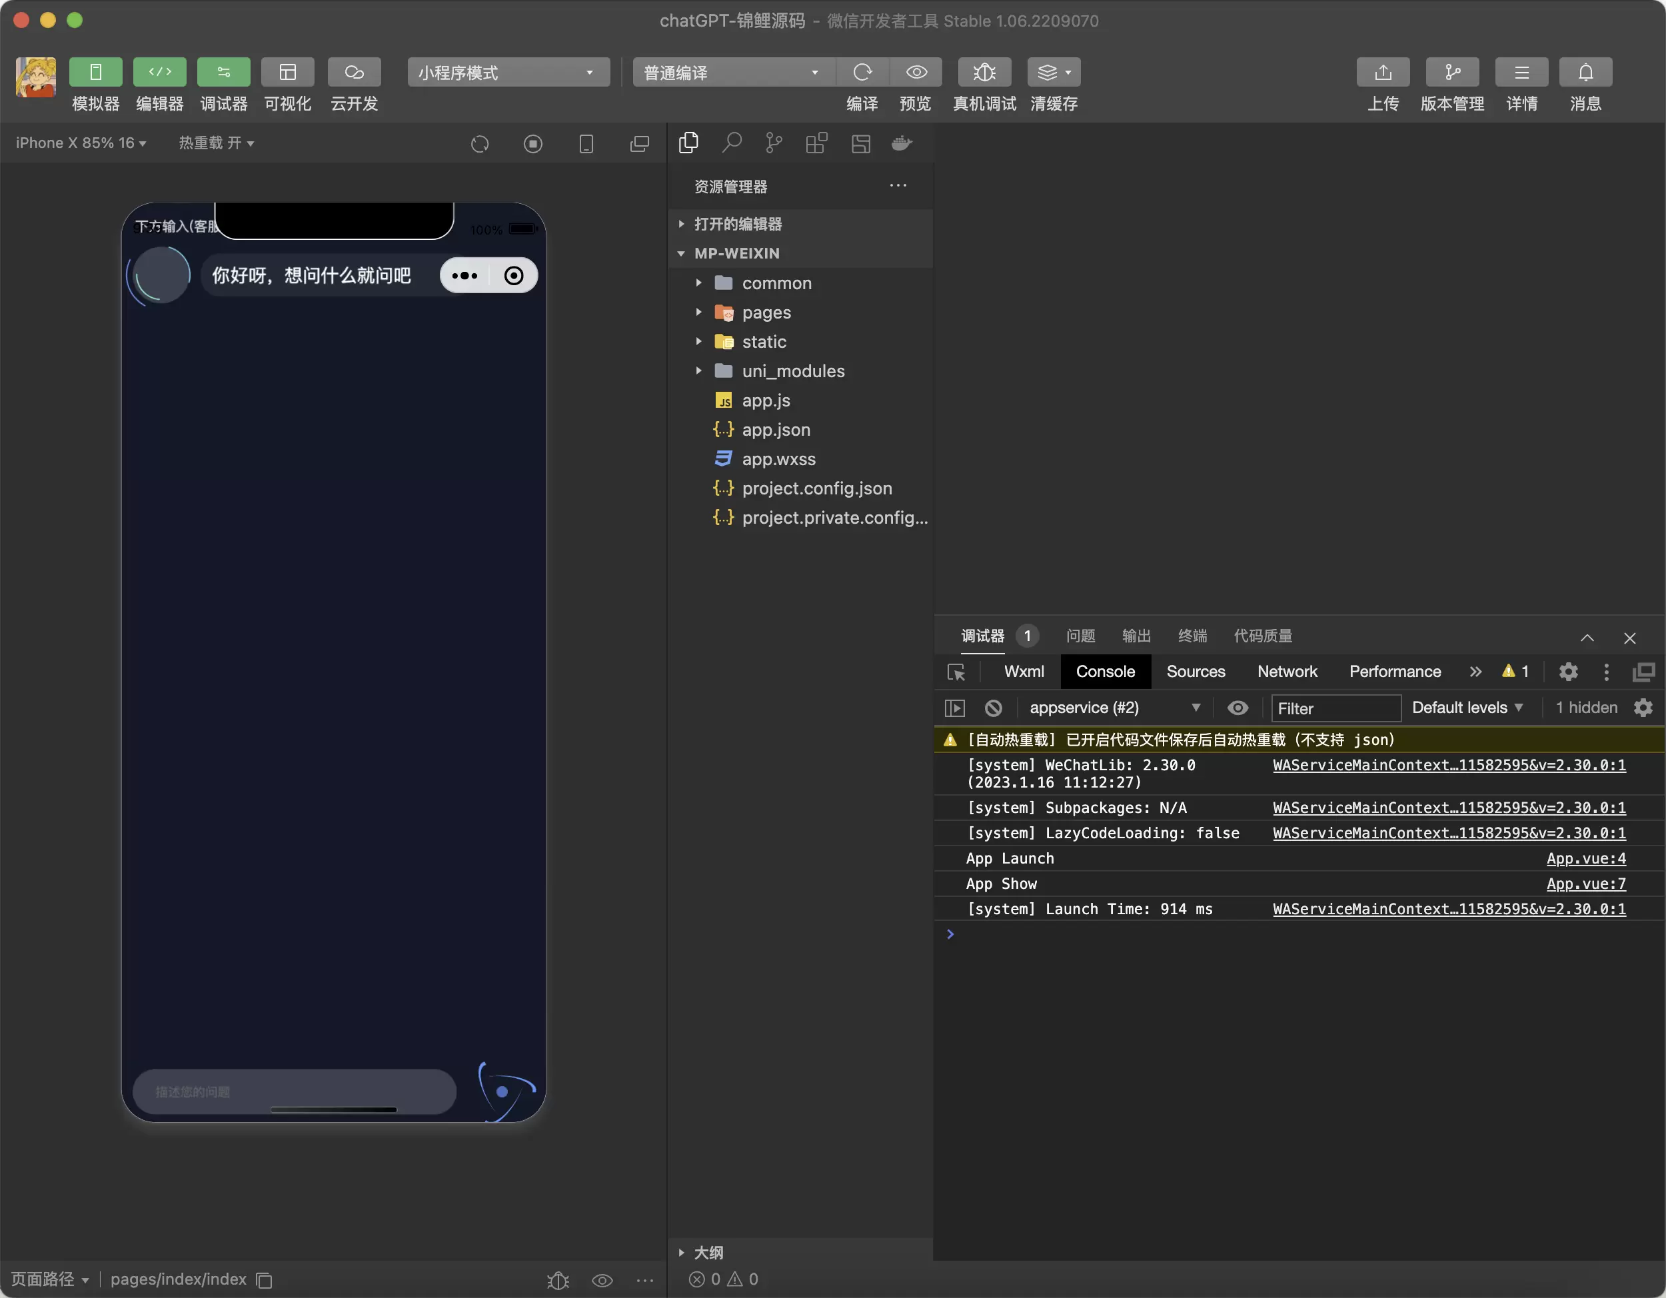1666x1298 pixels.
Task: Toggle the debugger (调试器) panel
Action: 223,73
